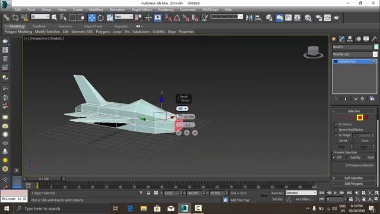Open the Customize menu
380x214 pixels.
188,10
